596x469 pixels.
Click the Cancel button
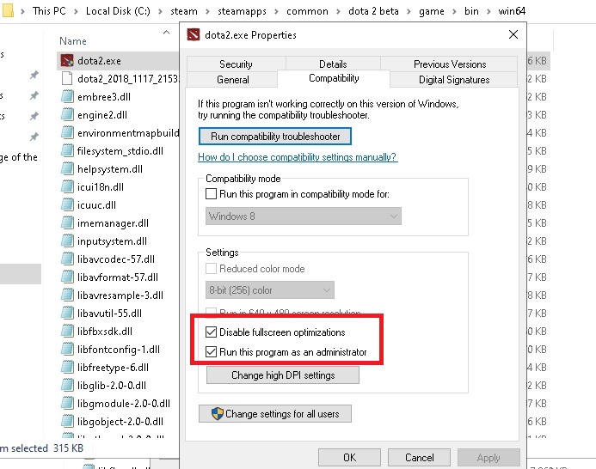[x=419, y=457]
